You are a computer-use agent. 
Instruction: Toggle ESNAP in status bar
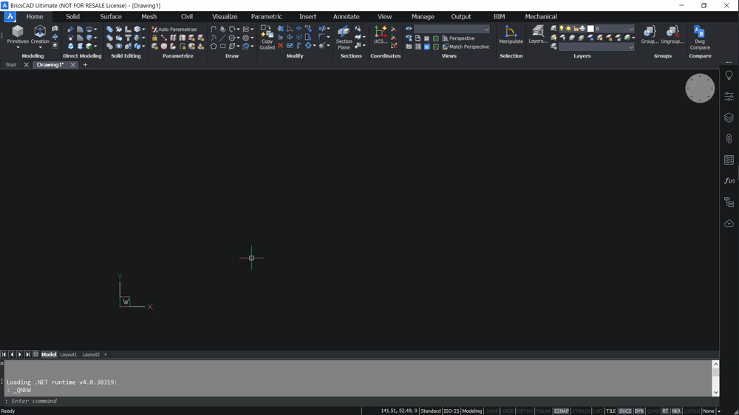562,411
